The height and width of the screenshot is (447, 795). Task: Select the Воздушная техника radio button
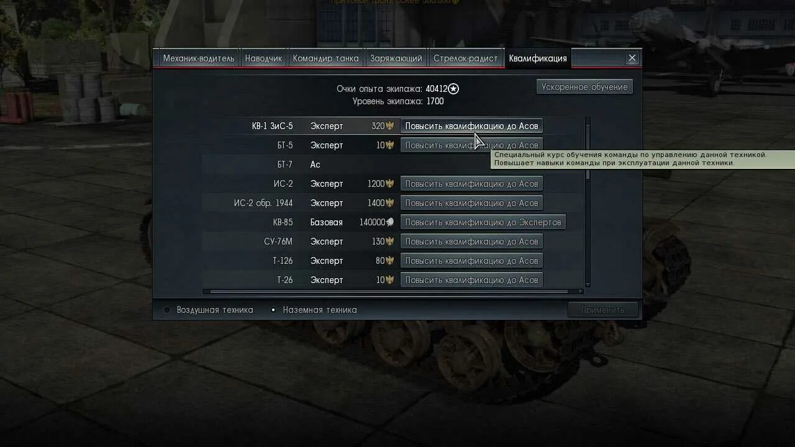[x=166, y=310]
